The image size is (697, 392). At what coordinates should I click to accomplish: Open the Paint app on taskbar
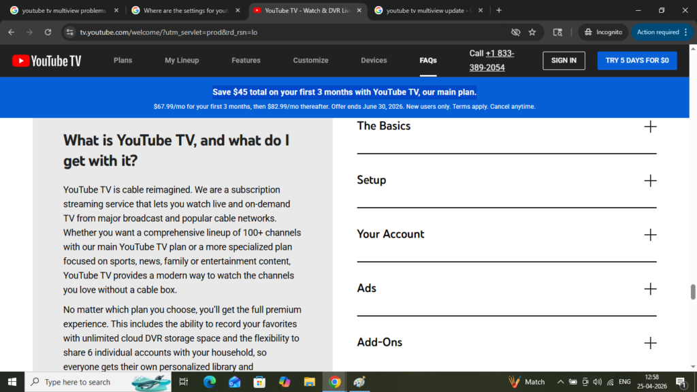point(359,382)
